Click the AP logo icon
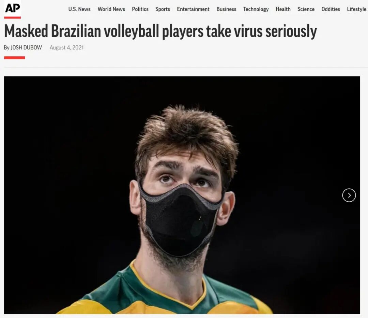The height and width of the screenshot is (318, 368). [13, 9]
